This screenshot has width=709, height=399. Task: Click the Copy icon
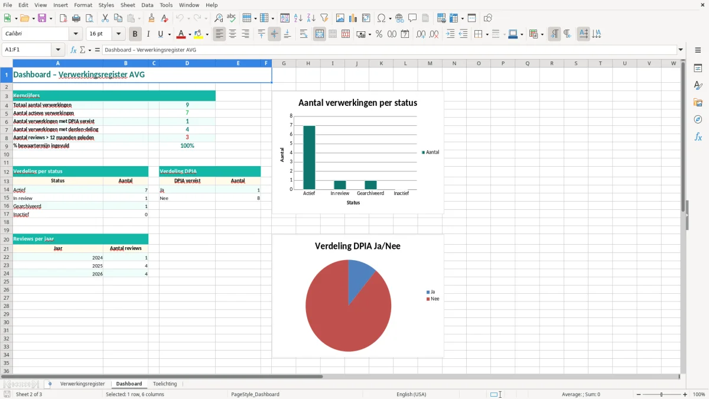(x=118, y=18)
